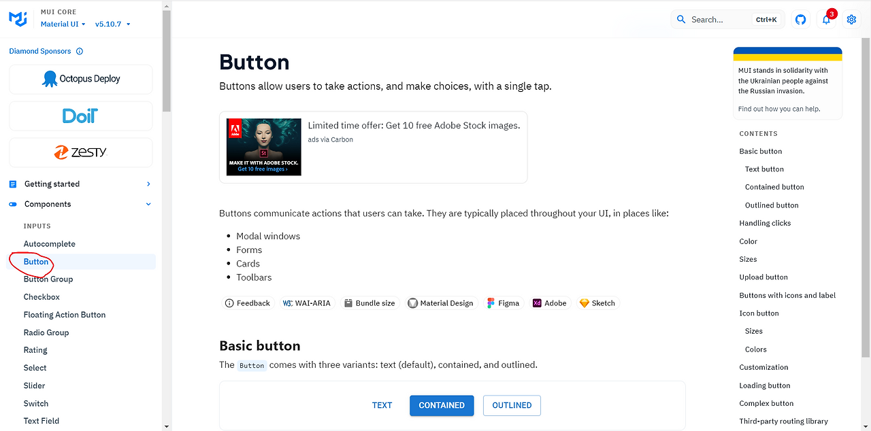Select Checkbox in the Inputs sidebar

43,296
